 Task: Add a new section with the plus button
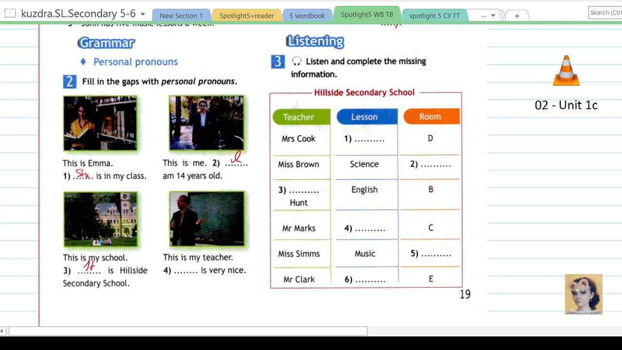pos(517,16)
